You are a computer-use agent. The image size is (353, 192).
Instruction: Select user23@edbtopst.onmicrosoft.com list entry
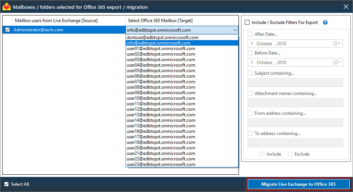click(182, 164)
